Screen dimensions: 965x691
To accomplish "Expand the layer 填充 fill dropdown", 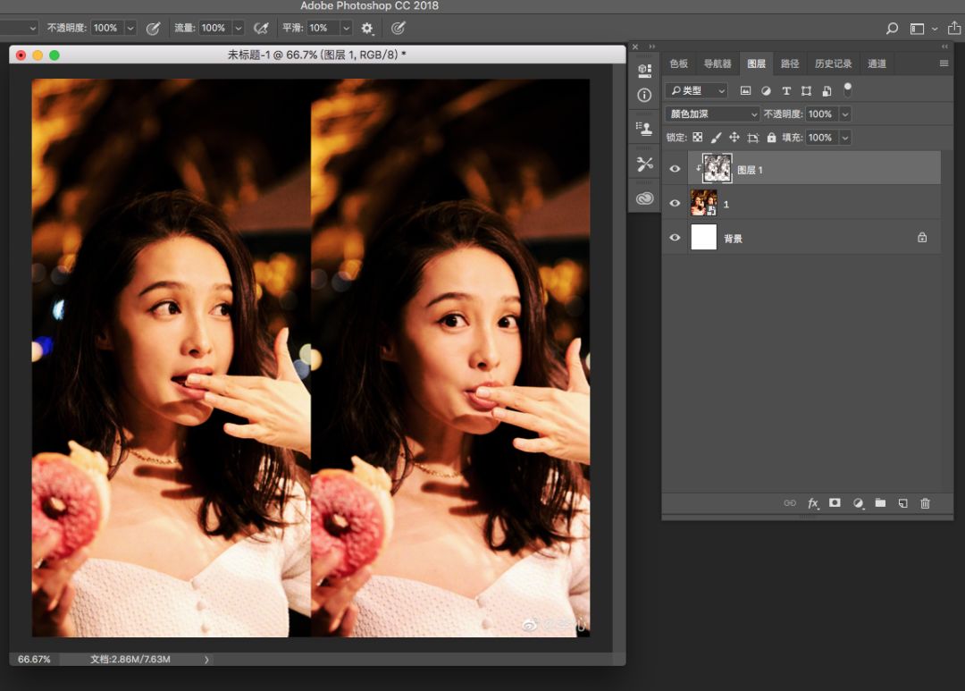I will 844,138.
